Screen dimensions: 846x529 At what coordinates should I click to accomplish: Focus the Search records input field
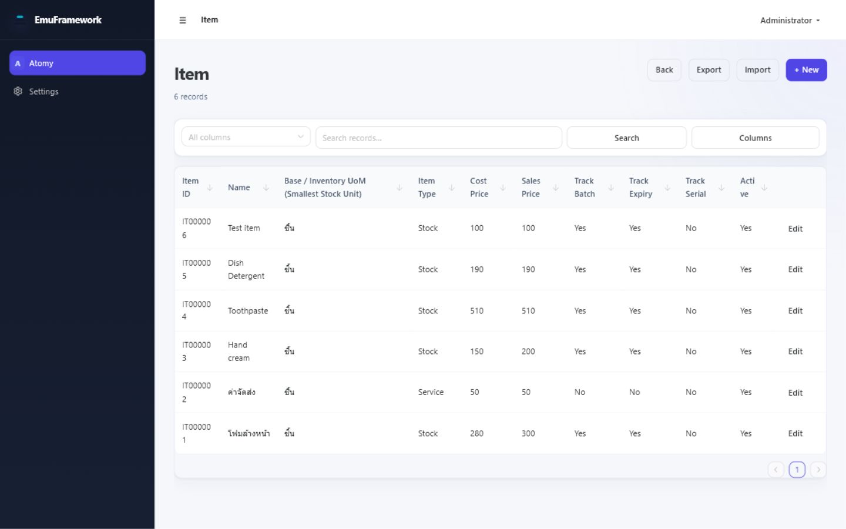(439, 138)
